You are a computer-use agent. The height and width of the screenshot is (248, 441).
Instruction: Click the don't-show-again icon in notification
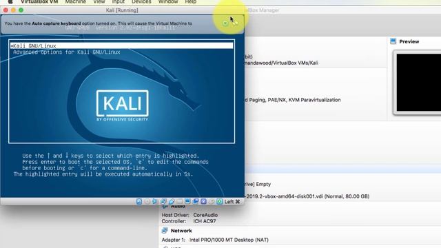pyautogui.click(x=235, y=23)
